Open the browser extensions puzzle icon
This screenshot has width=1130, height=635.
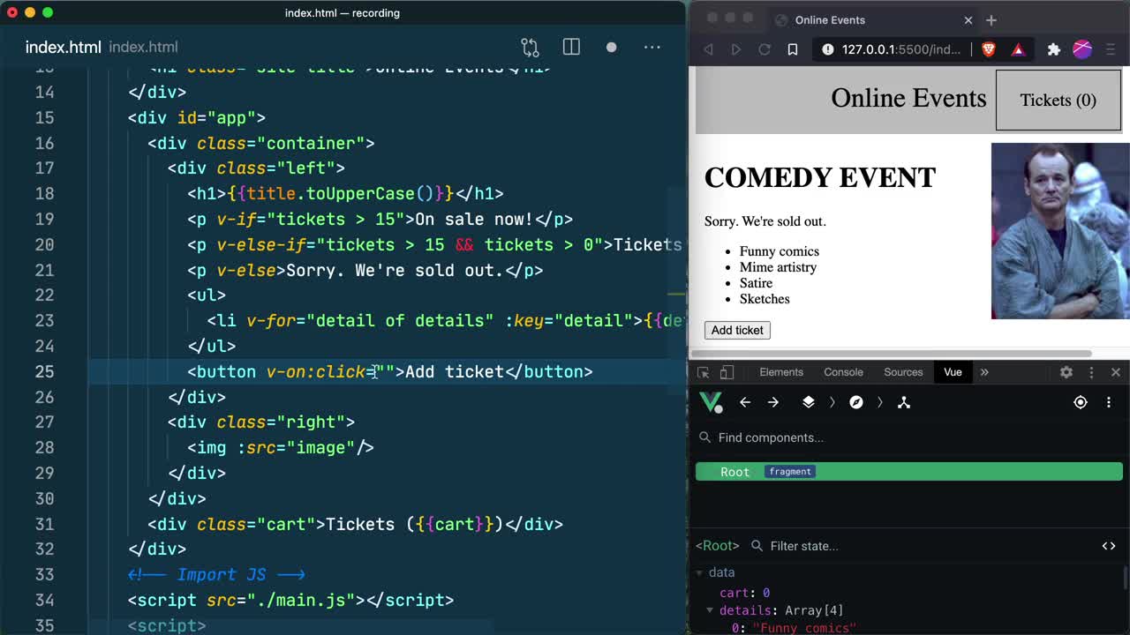[x=1053, y=49]
